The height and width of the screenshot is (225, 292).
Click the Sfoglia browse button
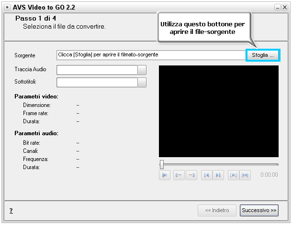pos(263,55)
